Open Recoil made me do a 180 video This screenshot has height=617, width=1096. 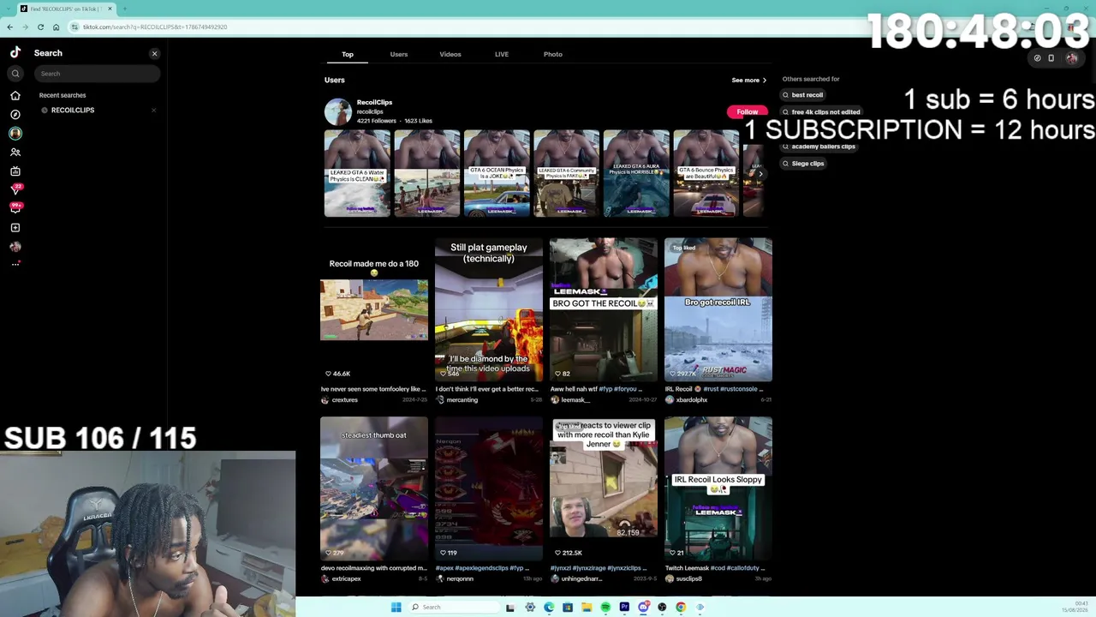[x=374, y=309]
